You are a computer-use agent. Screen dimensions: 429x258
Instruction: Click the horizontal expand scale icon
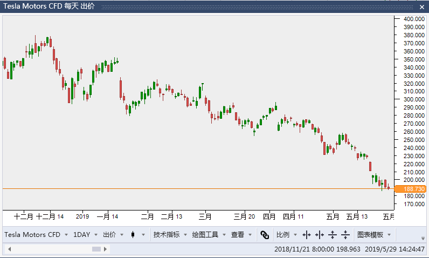[307, 235]
